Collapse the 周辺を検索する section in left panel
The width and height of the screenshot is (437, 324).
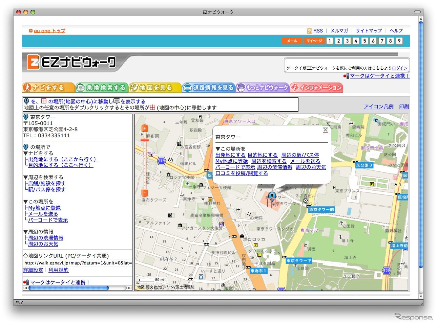(x=26, y=177)
